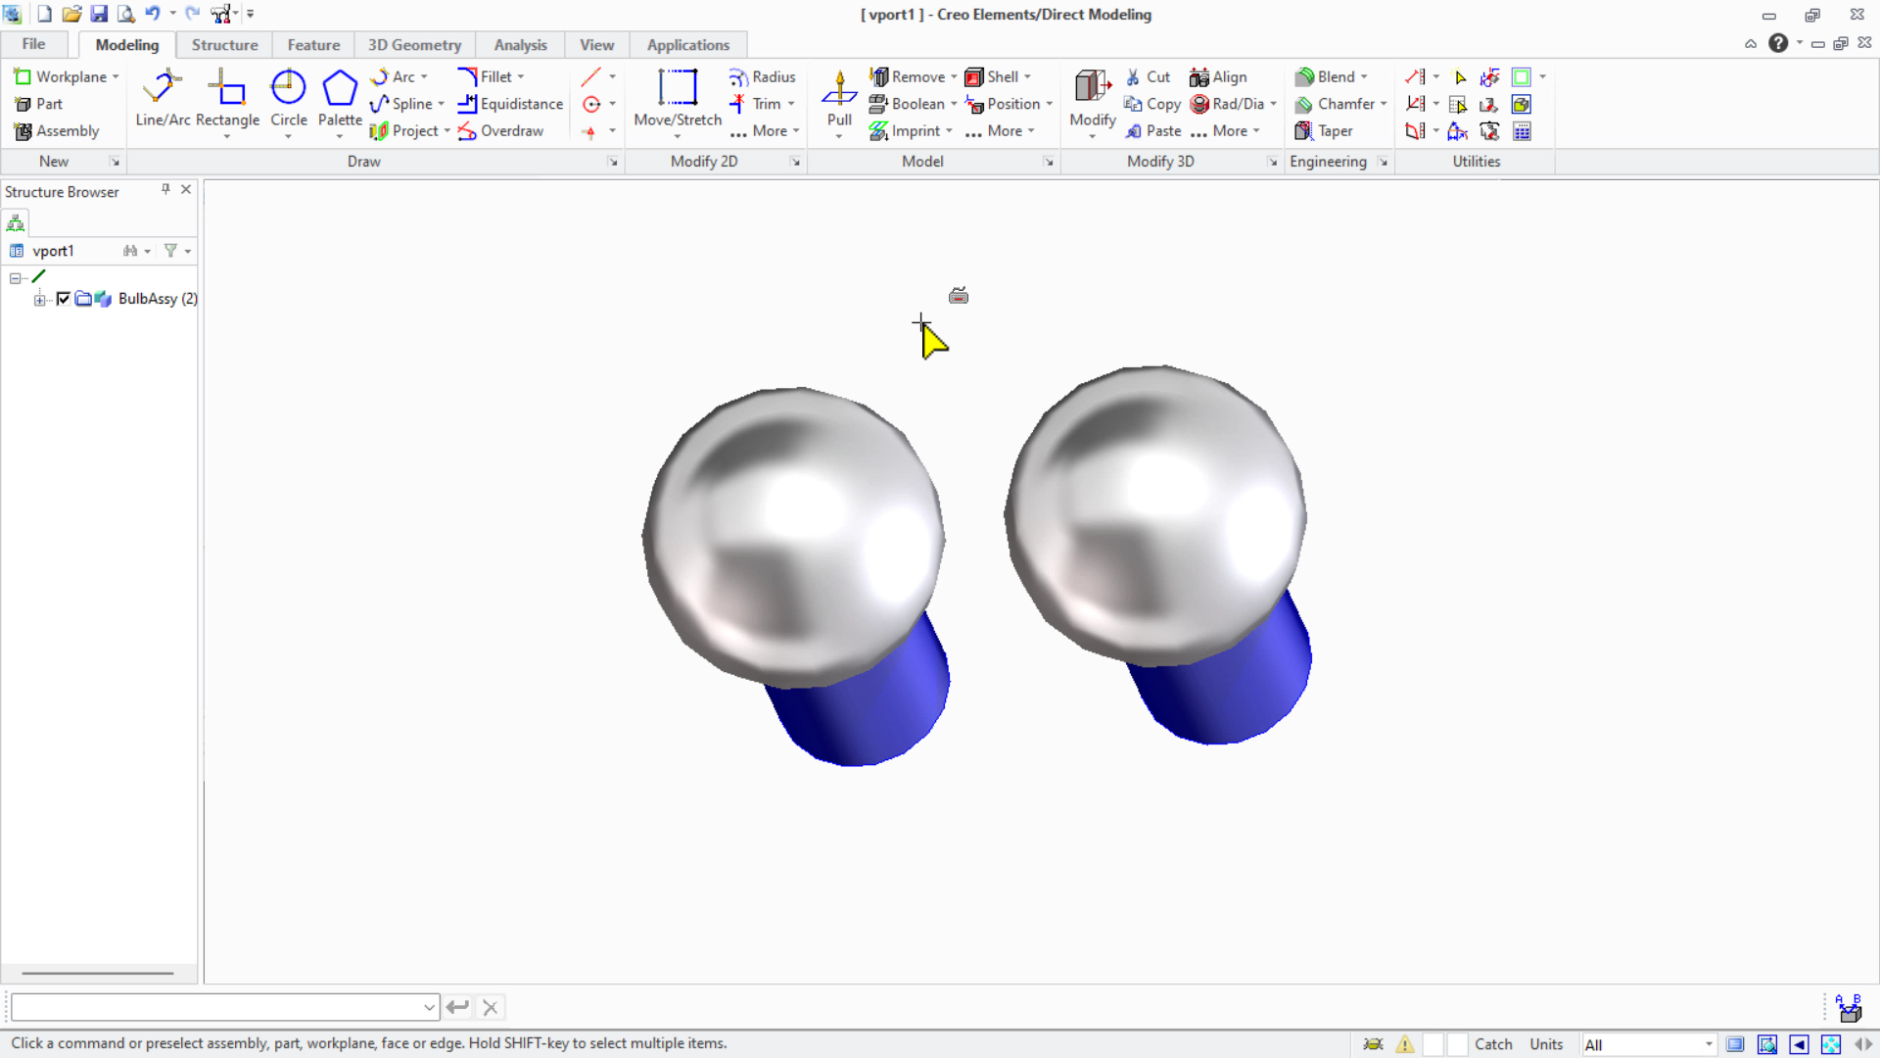Click the Paste tool in Modify 3D

point(1153,130)
